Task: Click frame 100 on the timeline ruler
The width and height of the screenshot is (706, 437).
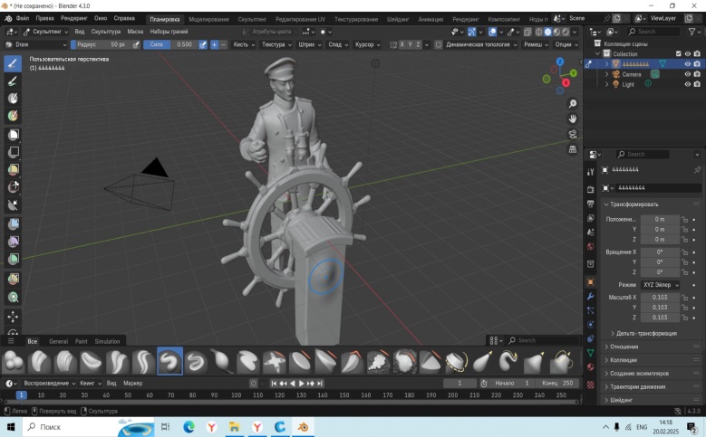Action: tap(236, 395)
